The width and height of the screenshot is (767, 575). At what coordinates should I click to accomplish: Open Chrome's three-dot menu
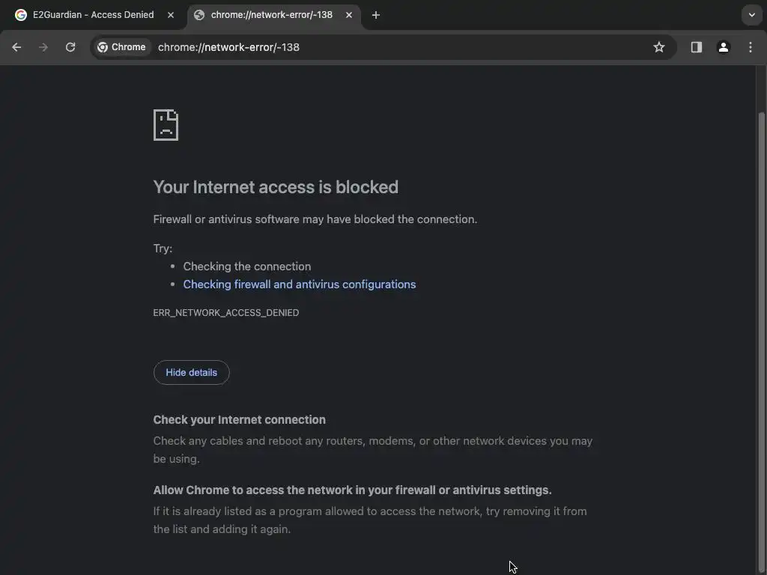click(x=751, y=47)
